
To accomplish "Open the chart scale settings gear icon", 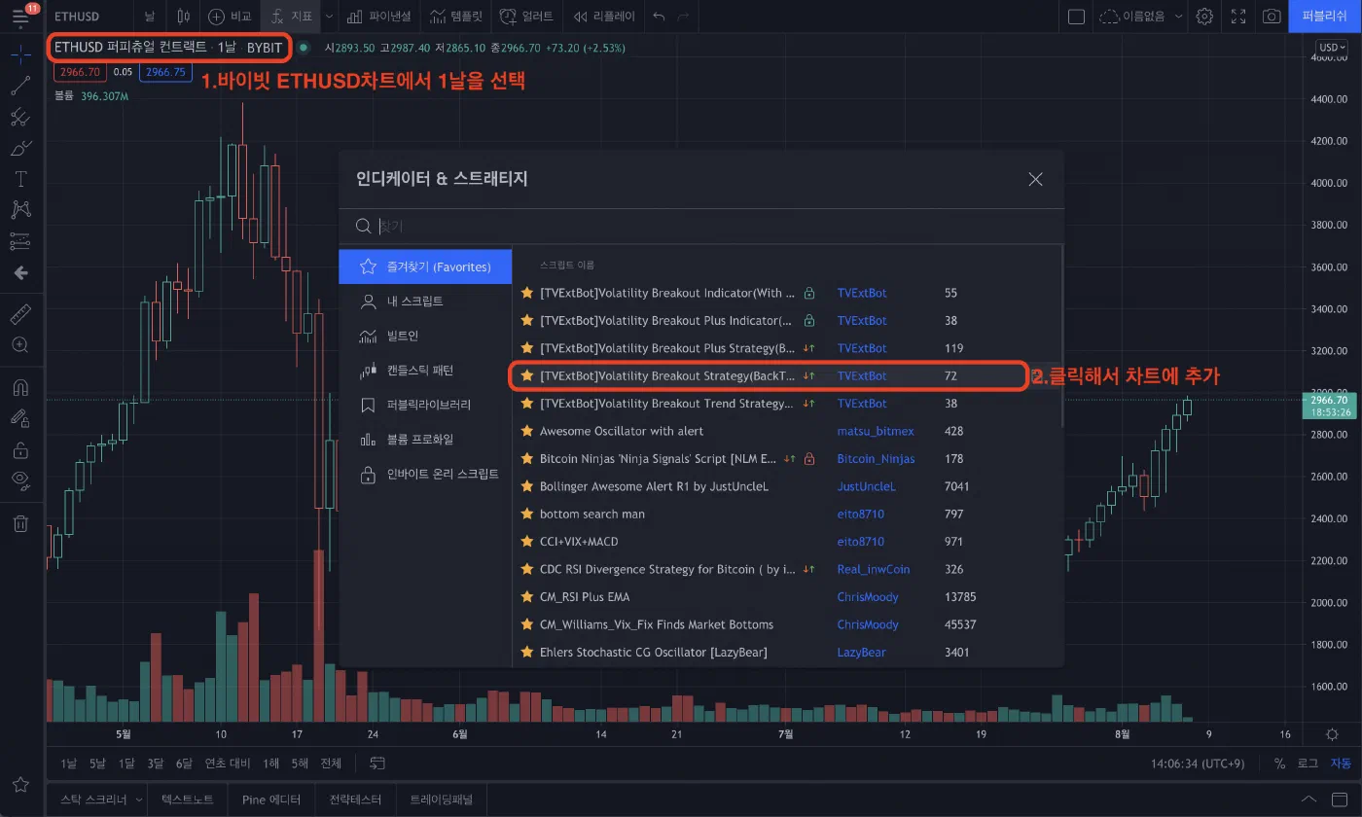I will (x=1332, y=734).
